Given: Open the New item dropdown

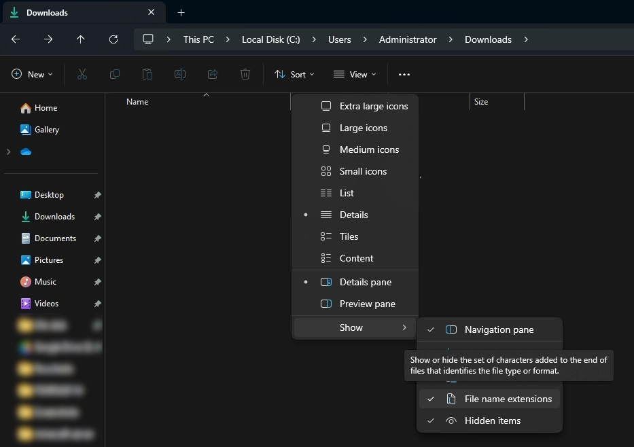Looking at the screenshot, I should pos(32,75).
